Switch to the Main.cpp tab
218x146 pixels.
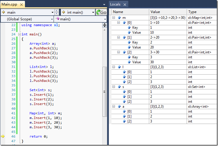pos(9,4)
